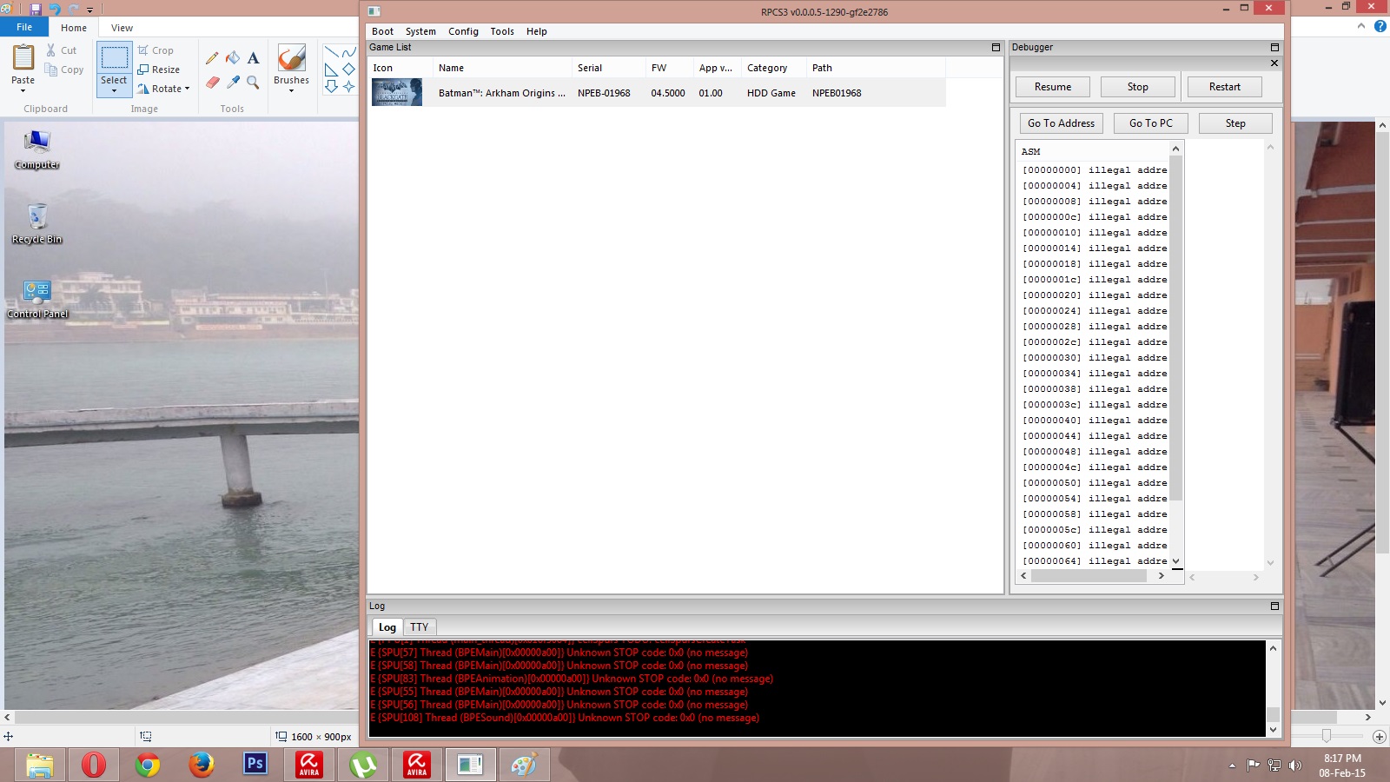
Task: Switch to the TTY tab
Action: [x=419, y=627]
